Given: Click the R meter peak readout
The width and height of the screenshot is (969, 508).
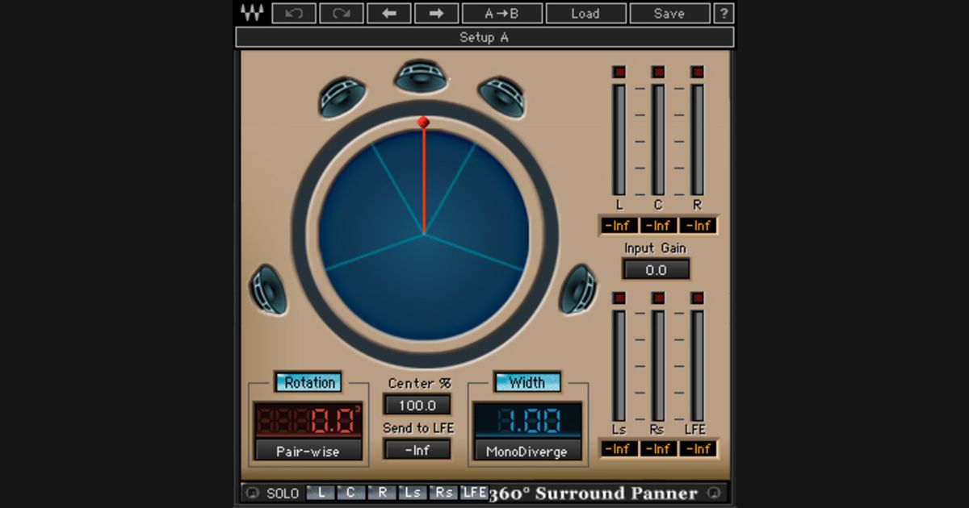Looking at the screenshot, I should click(698, 226).
